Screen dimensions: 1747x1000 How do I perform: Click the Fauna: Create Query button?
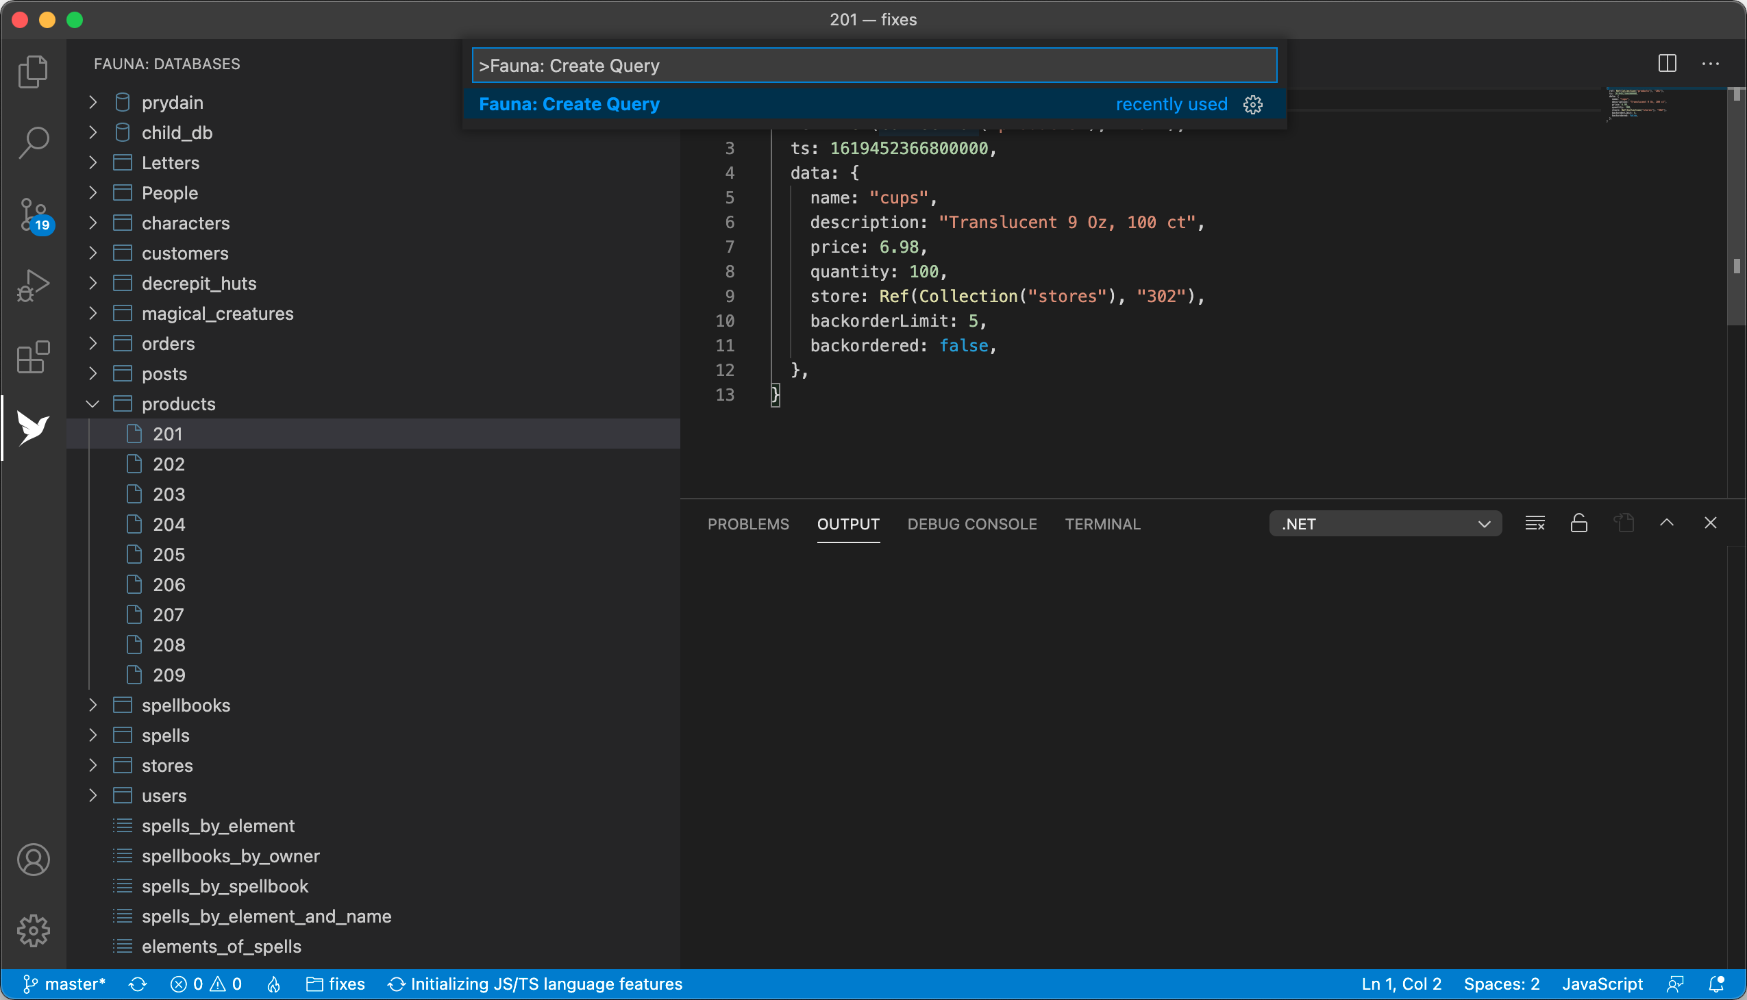point(569,104)
